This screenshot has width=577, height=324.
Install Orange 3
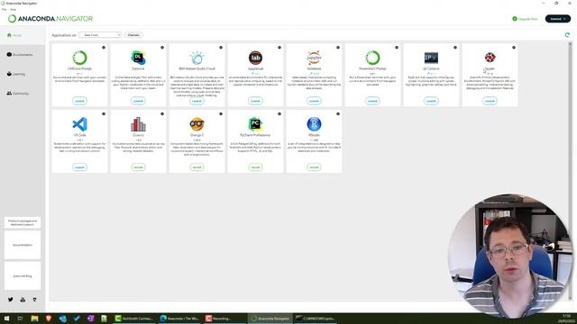point(197,167)
